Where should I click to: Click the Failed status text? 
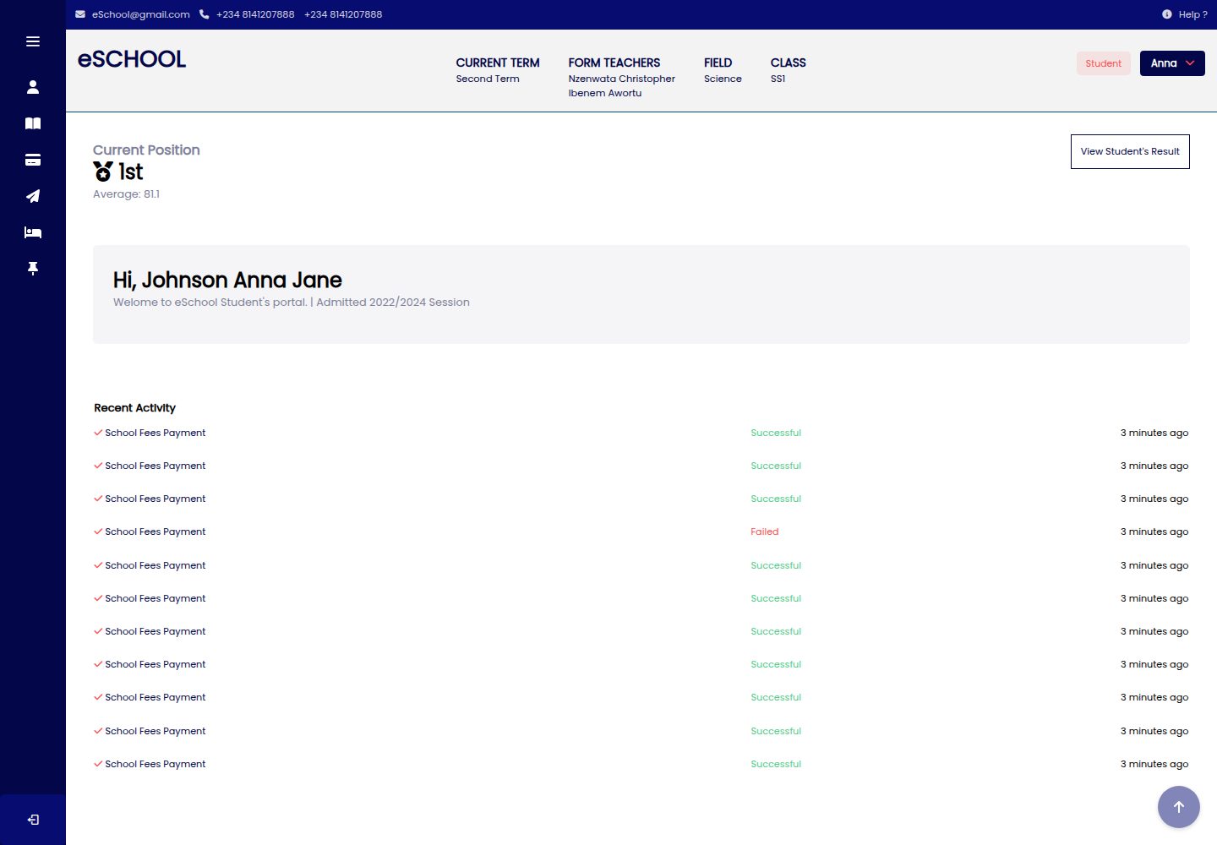(x=765, y=532)
